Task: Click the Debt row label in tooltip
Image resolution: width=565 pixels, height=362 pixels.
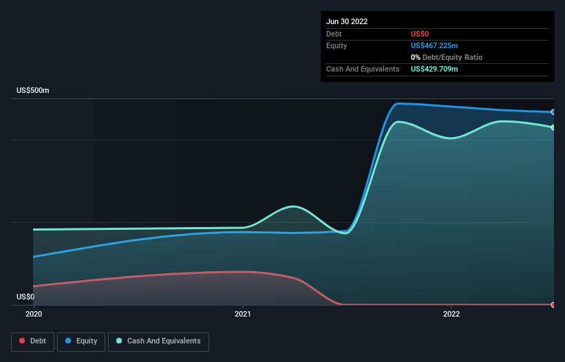Action: coord(334,34)
